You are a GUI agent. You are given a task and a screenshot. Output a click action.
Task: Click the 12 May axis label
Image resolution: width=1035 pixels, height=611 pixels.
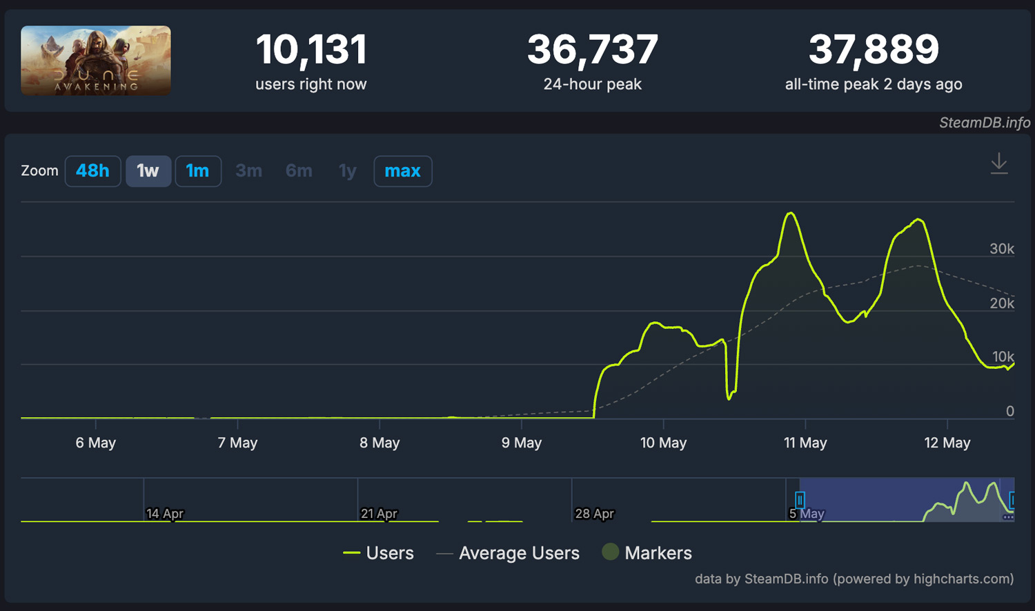(x=947, y=443)
